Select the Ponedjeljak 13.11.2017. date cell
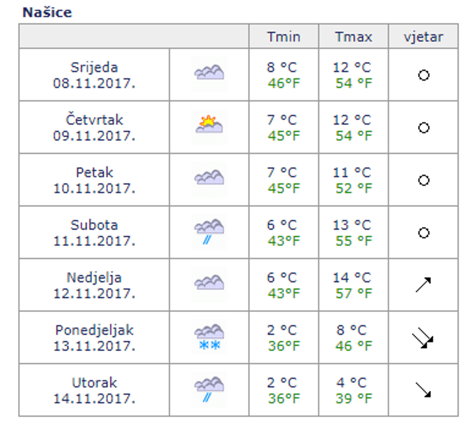 (x=94, y=338)
